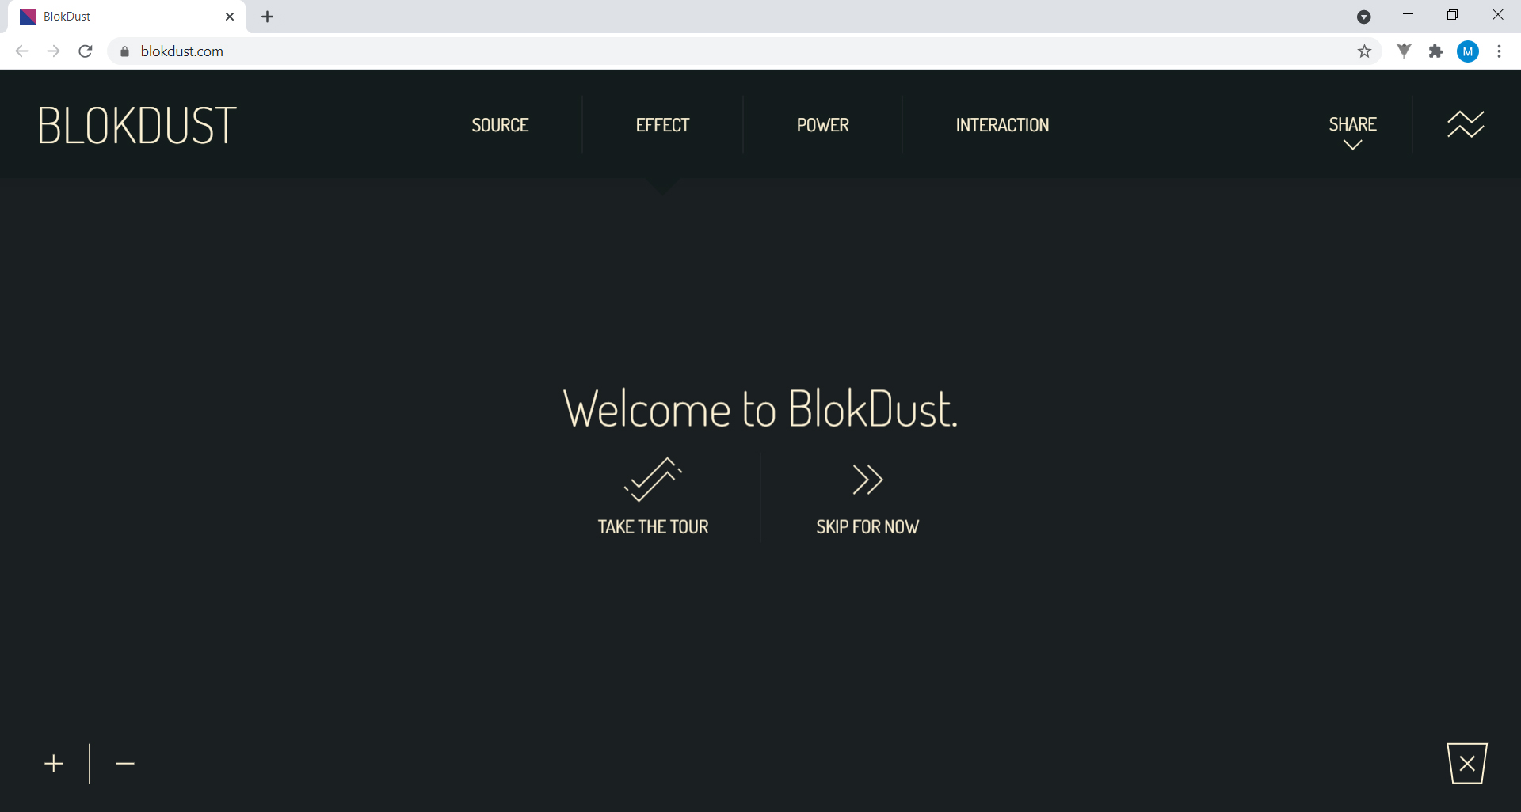Viewport: 1521px width, 812px height.
Task: Click the browser forward arrow
Action: (x=53, y=51)
